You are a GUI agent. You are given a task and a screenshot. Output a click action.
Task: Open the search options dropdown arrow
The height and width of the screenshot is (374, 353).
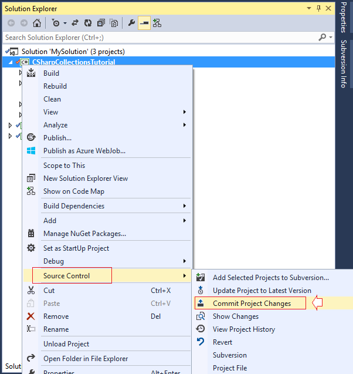coord(331,37)
